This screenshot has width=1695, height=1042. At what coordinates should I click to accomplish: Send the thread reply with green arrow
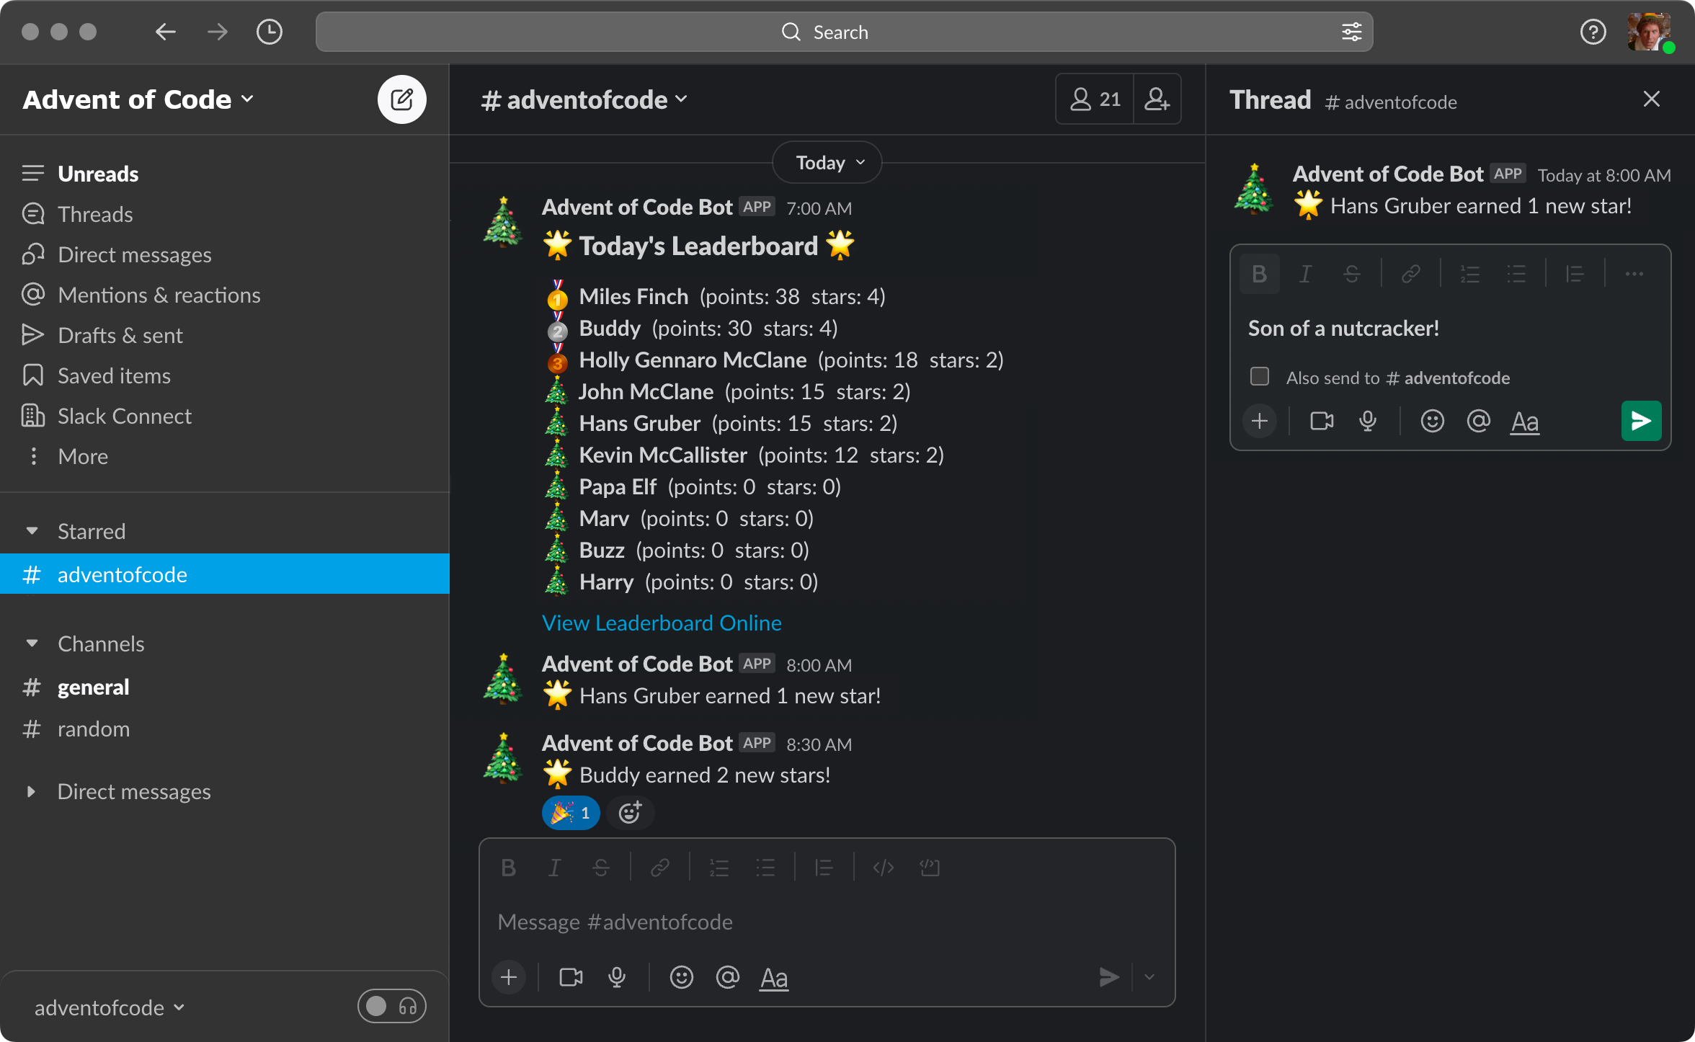(x=1641, y=421)
